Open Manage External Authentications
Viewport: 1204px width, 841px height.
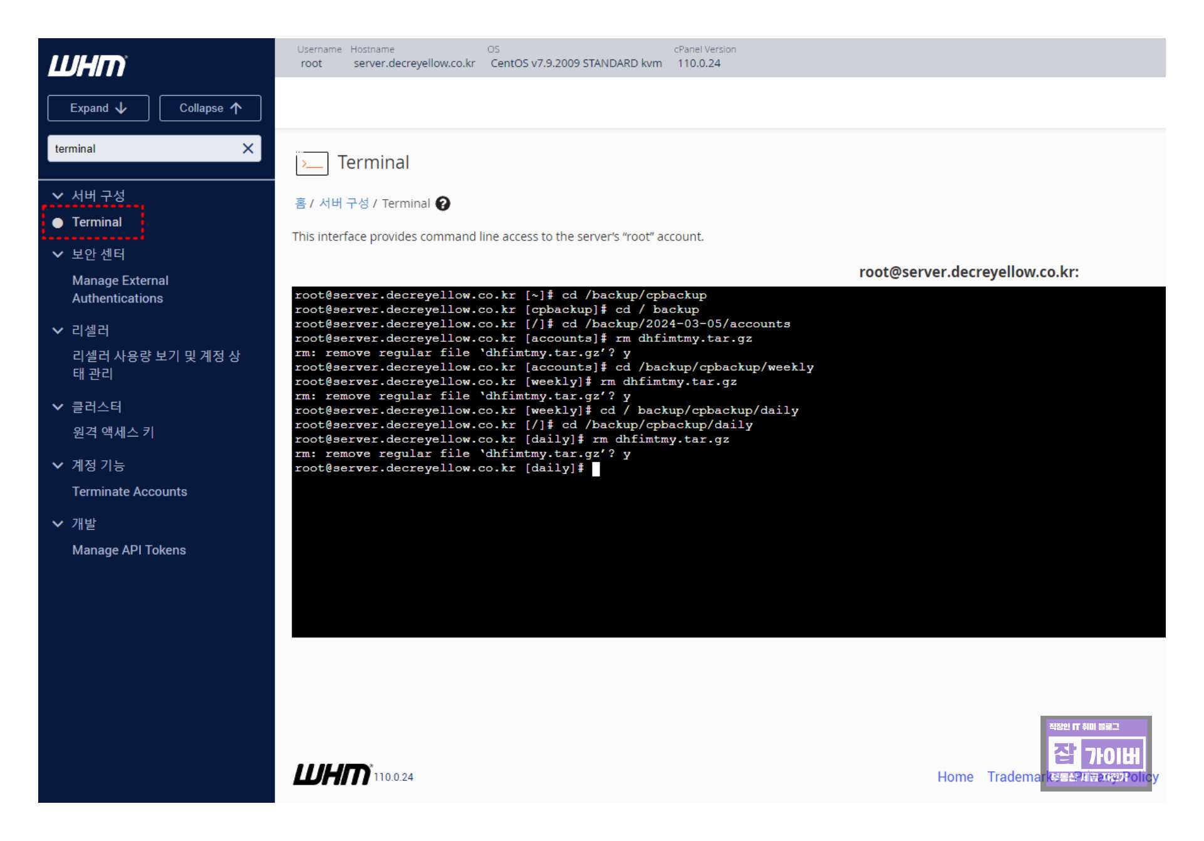point(120,289)
